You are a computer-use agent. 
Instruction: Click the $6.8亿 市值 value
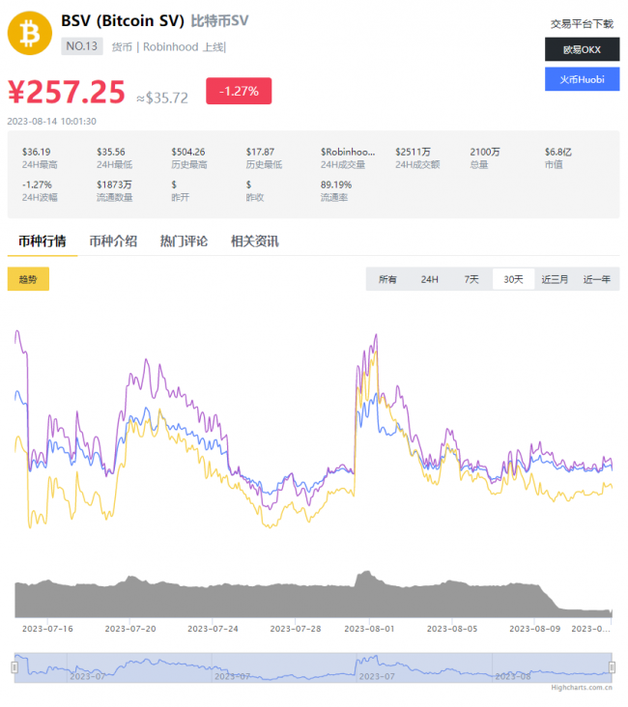click(558, 152)
